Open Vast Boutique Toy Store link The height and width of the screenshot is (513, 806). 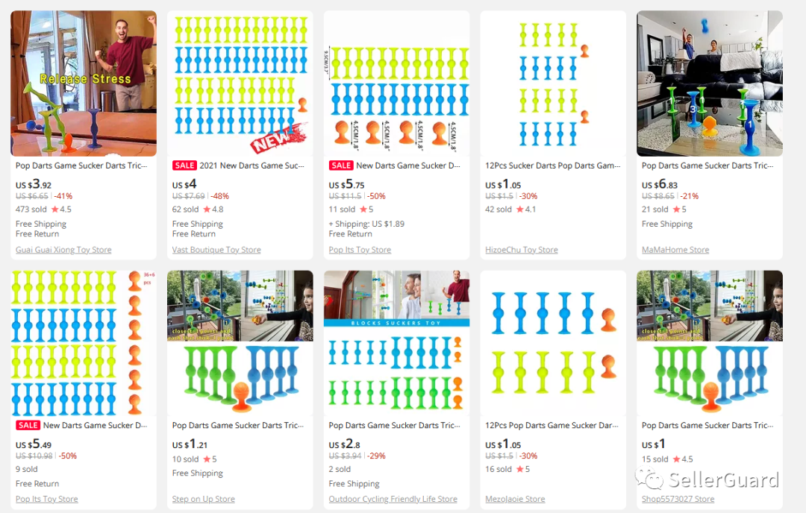216,250
